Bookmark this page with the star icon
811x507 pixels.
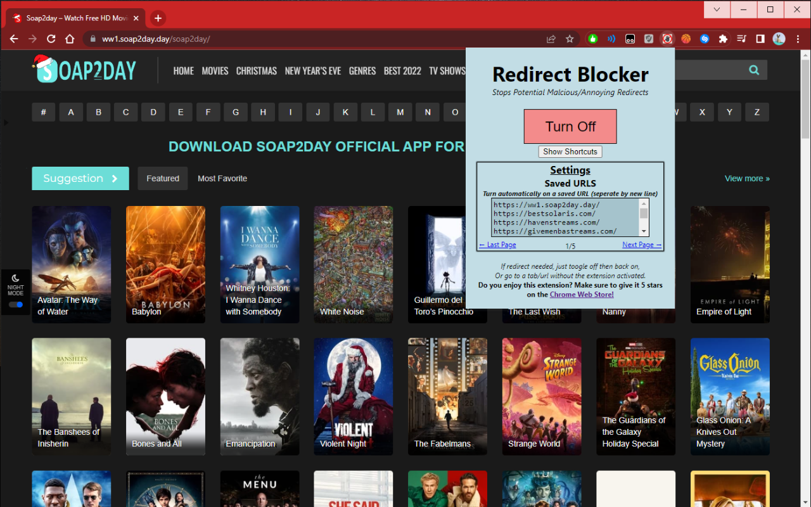coord(570,39)
